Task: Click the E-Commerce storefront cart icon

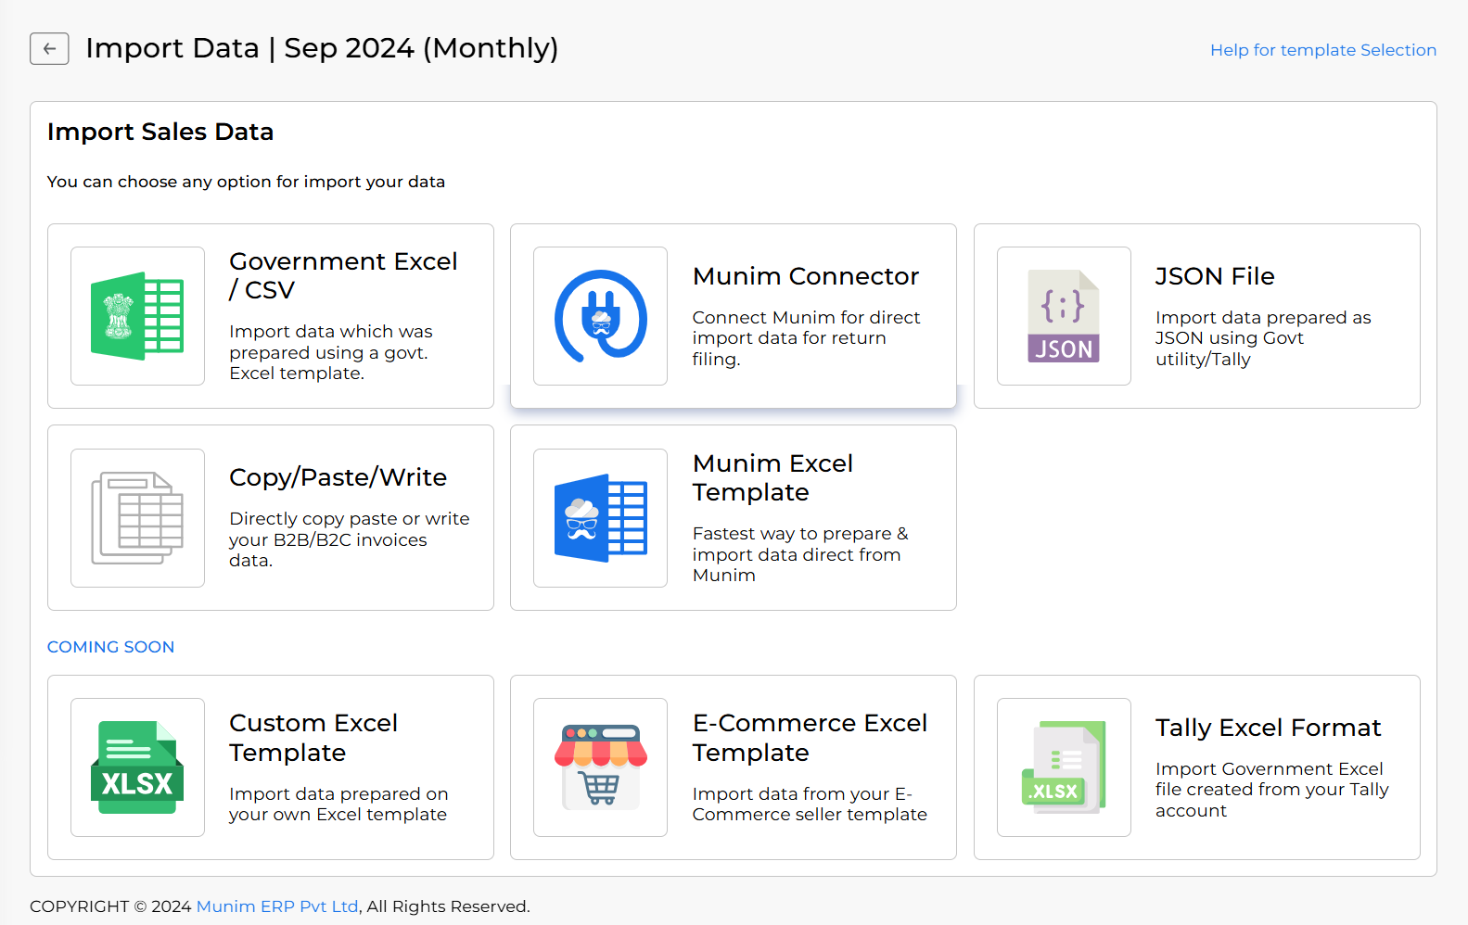Action: point(600,767)
